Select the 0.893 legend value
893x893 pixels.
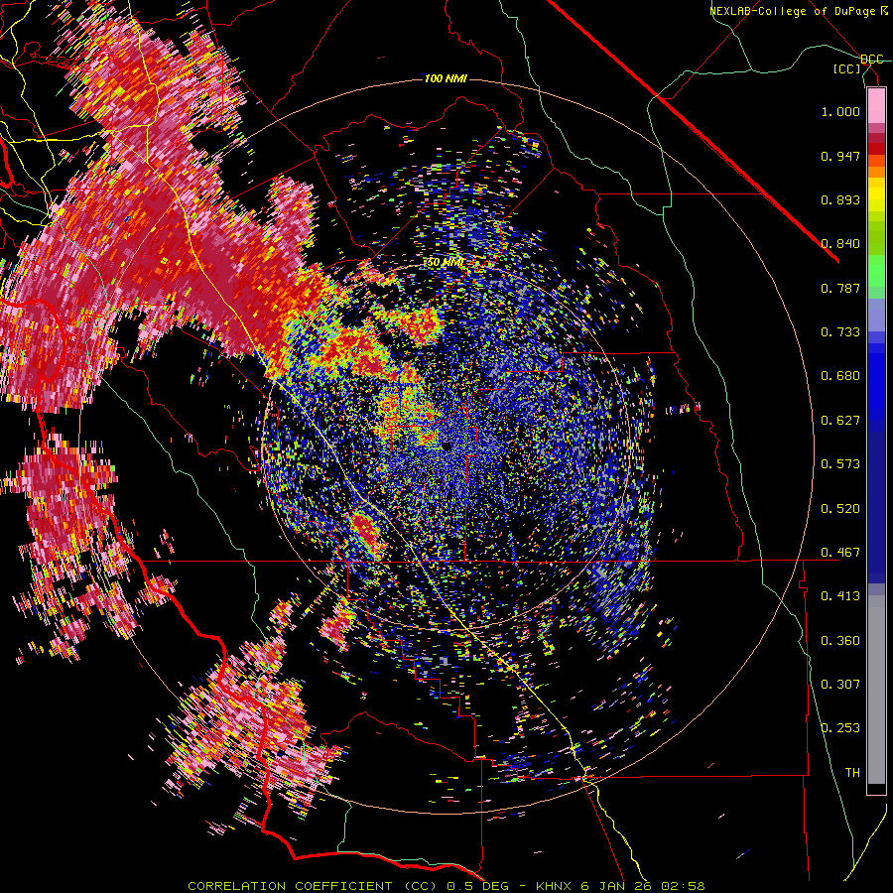pos(840,199)
